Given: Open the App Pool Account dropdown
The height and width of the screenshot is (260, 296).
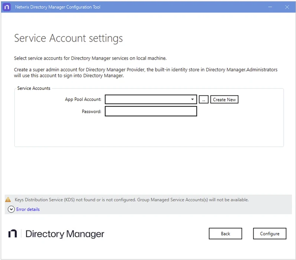Looking at the screenshot, I should 151,99.
